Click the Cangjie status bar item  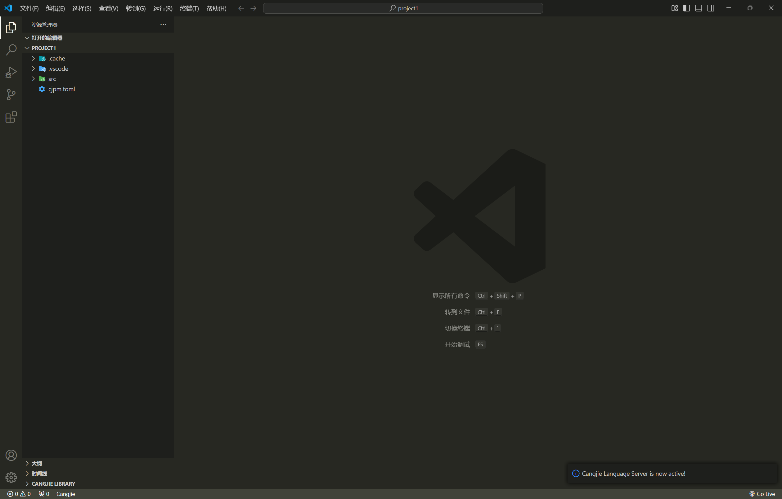pos(65,494)
